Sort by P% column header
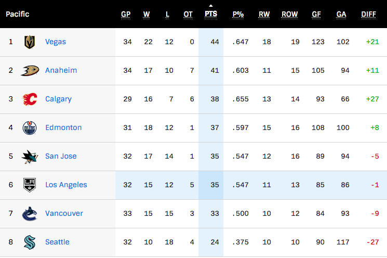 click(x=238, y=15)
